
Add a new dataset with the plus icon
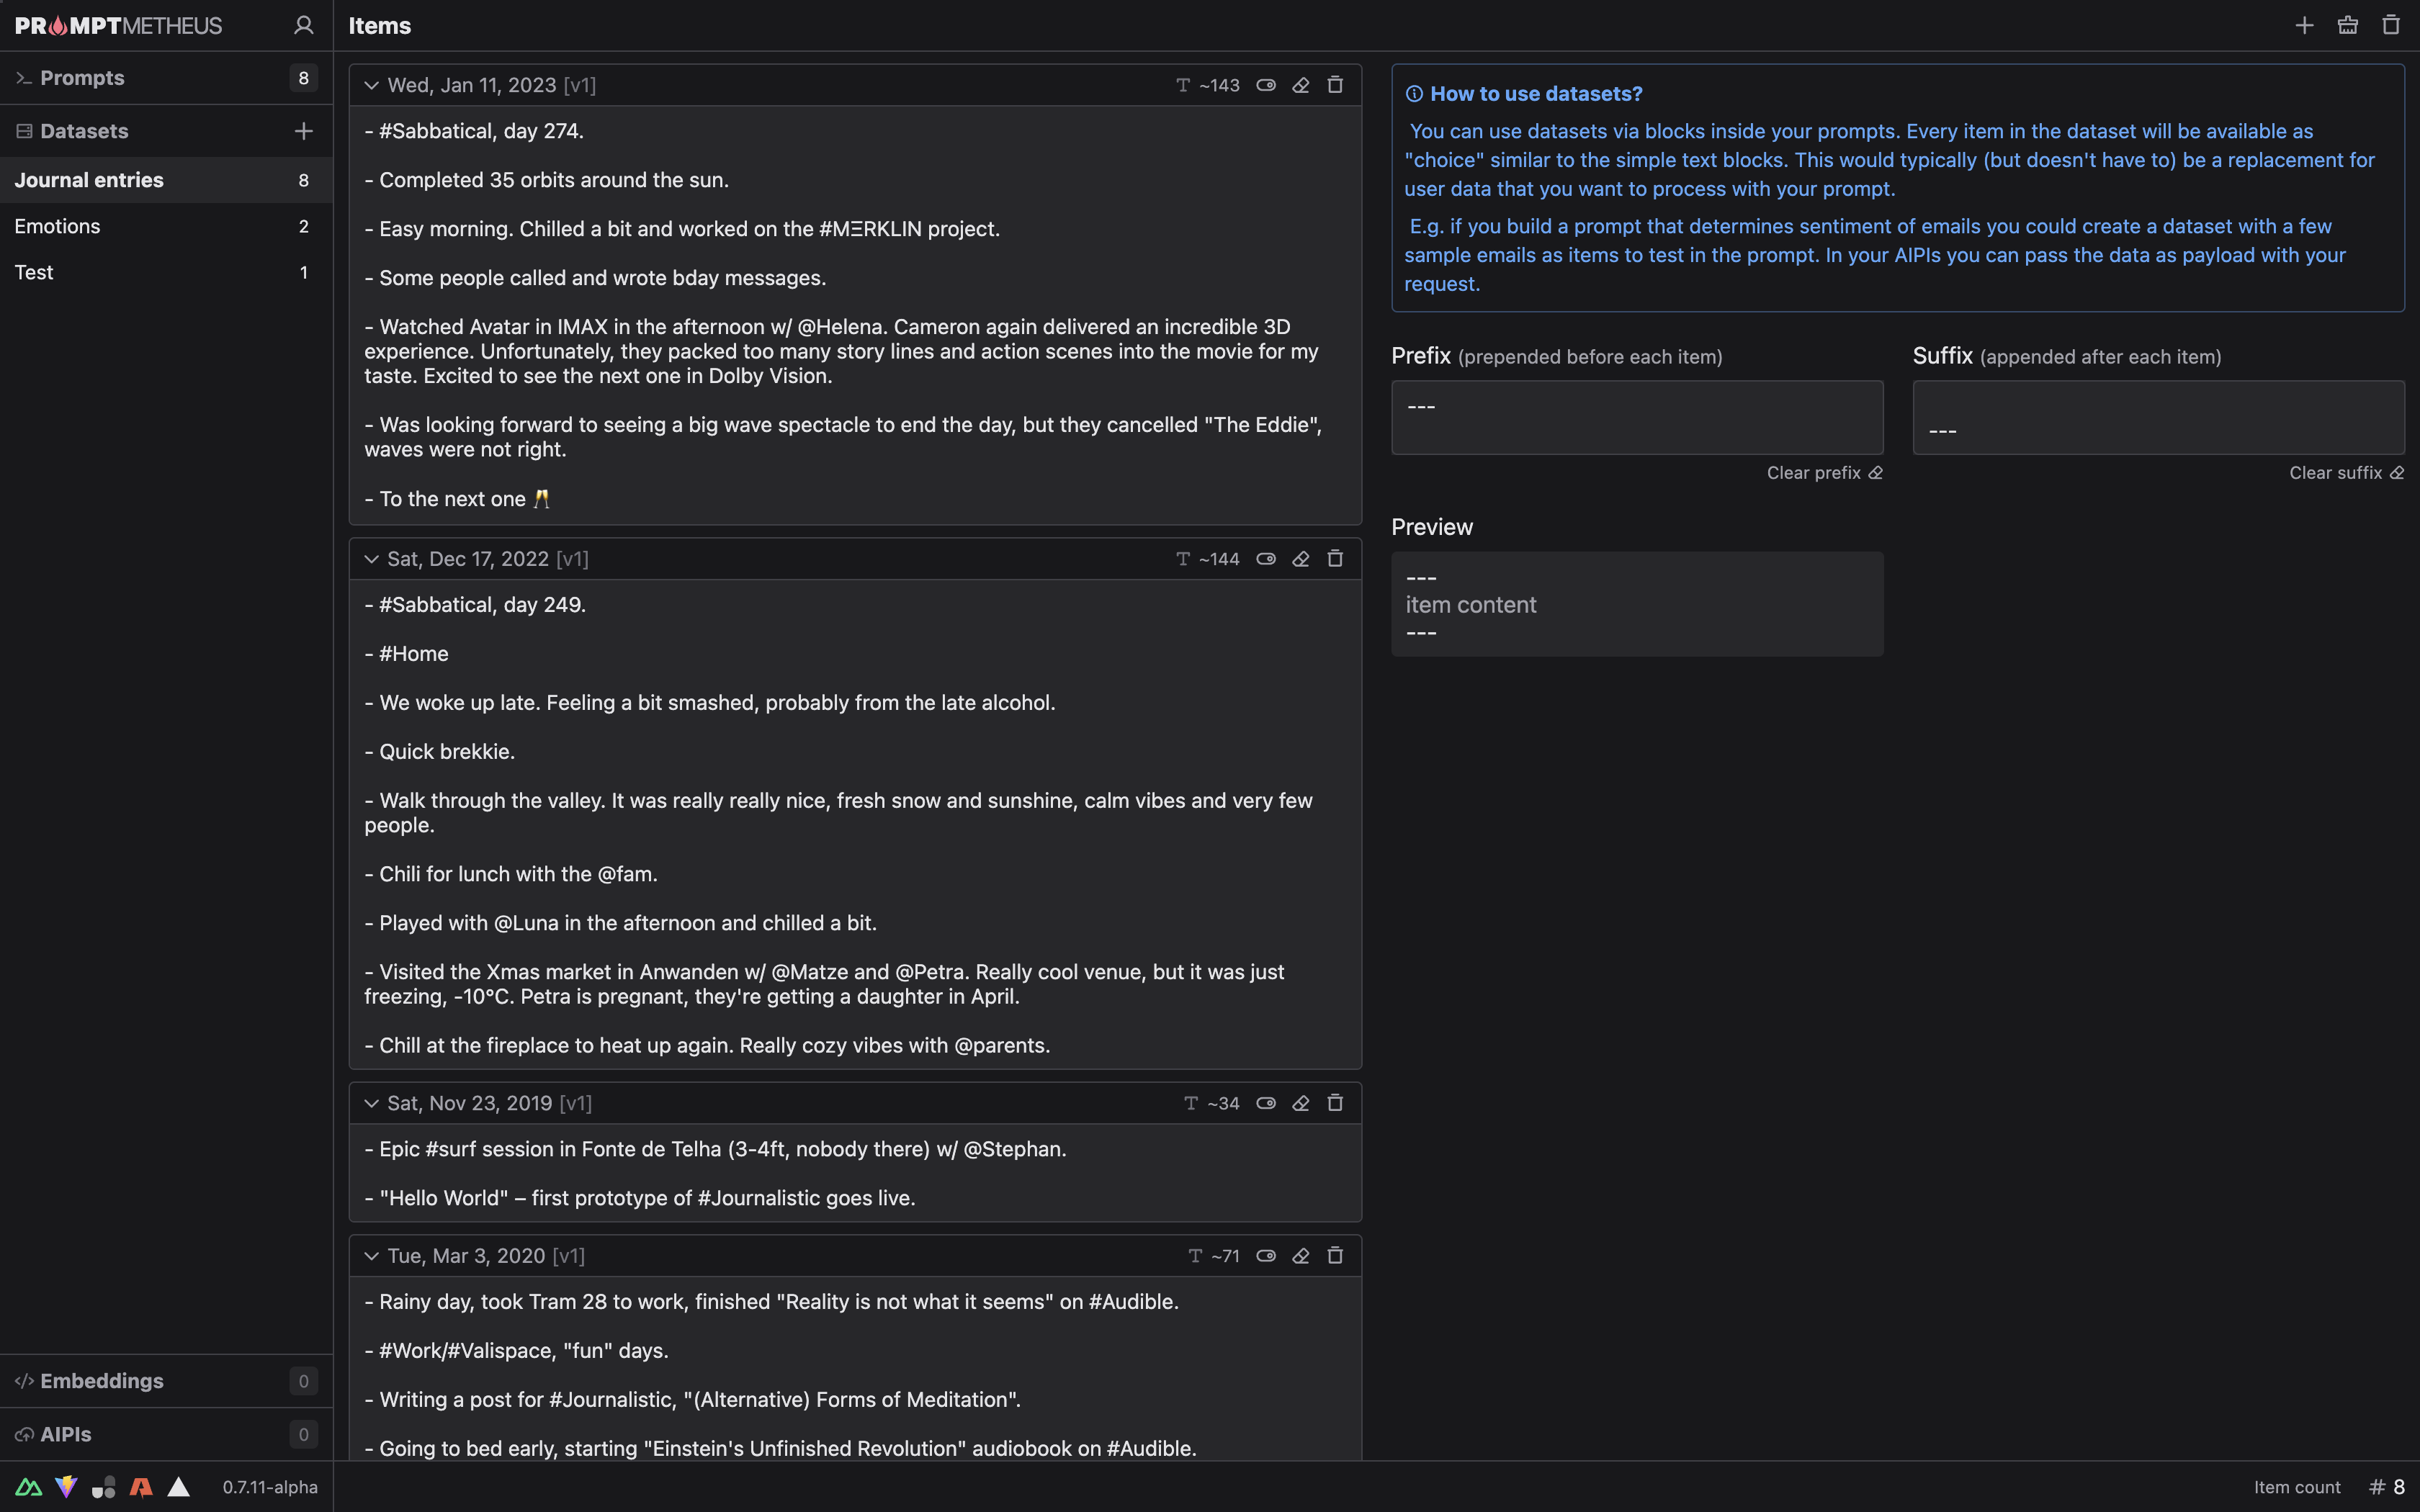click(304, 131)
